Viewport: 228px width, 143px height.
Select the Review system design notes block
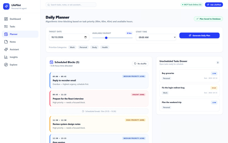[99, 124]
